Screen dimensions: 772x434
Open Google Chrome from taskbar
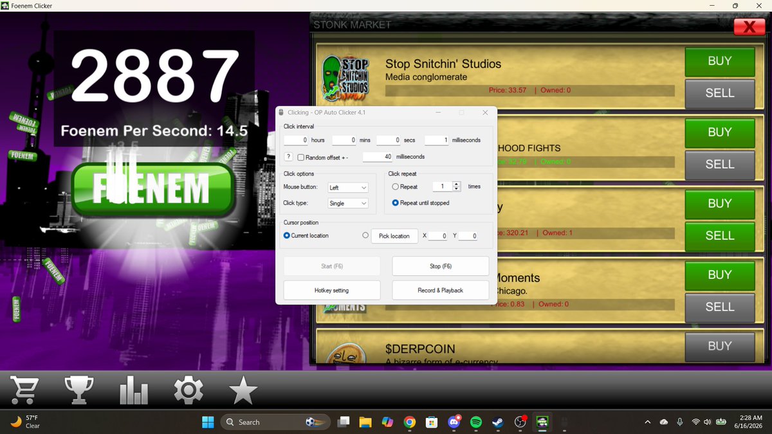click(x=409, y=422)
